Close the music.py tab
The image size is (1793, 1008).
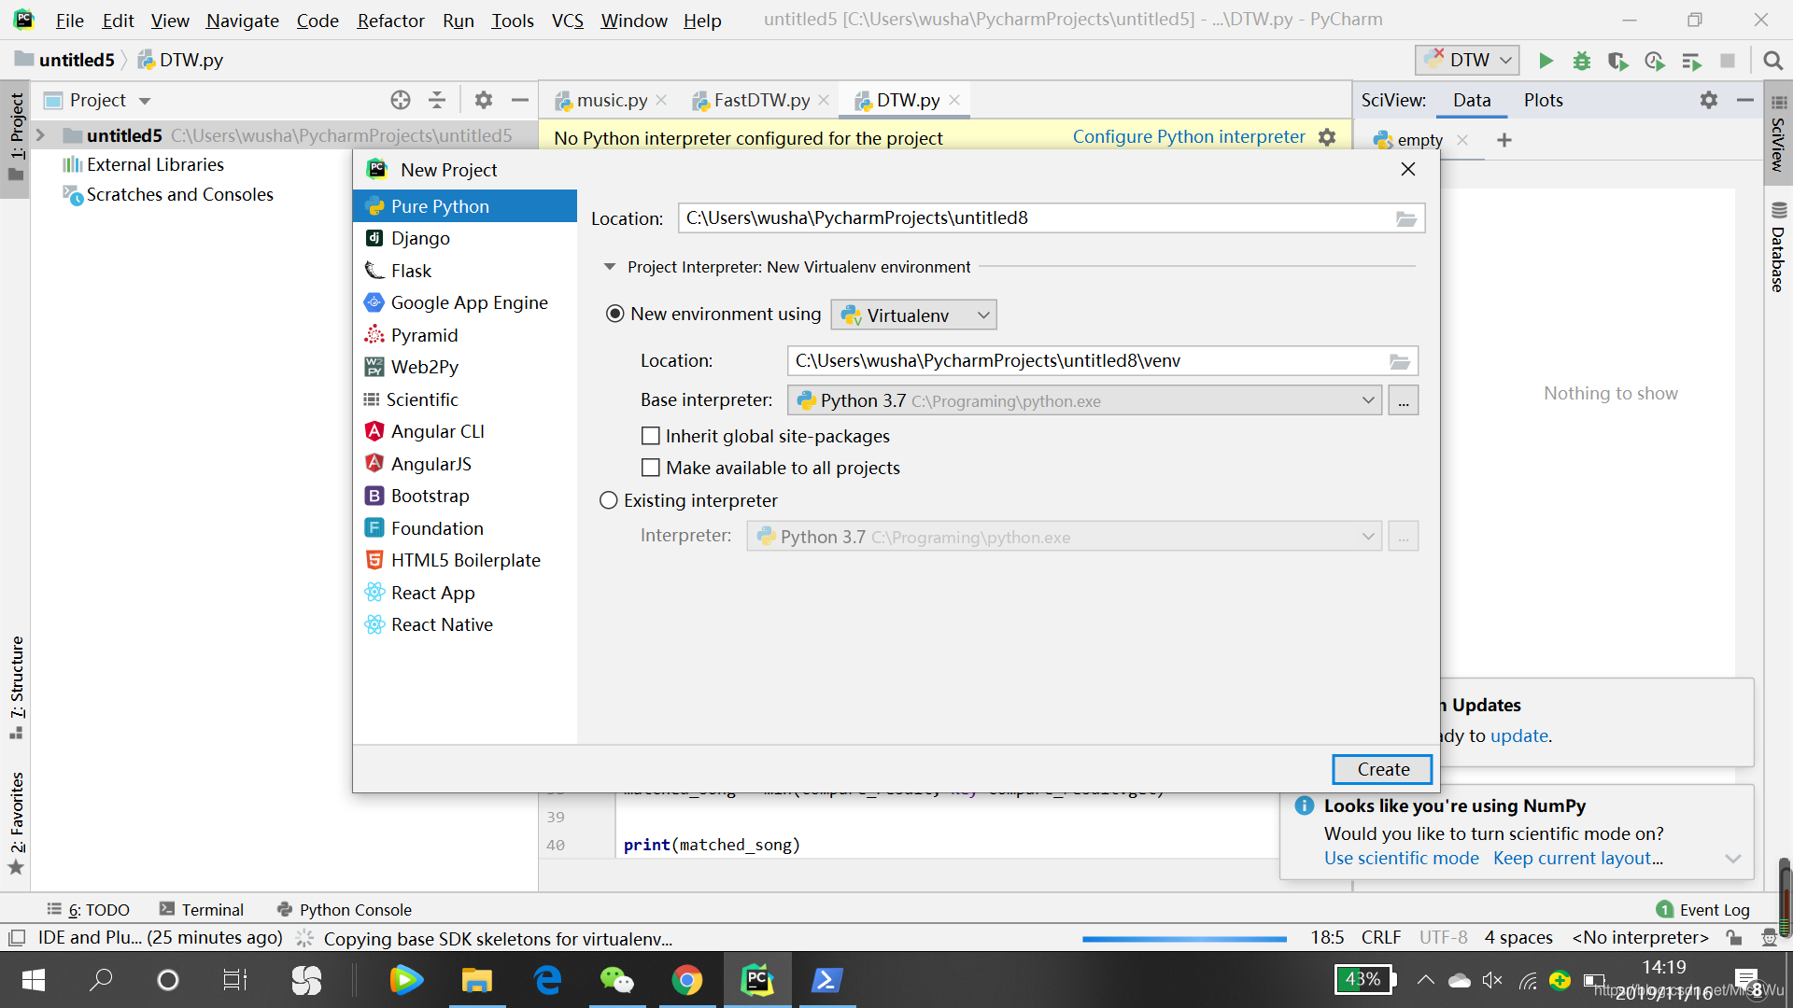coord(661,100)
